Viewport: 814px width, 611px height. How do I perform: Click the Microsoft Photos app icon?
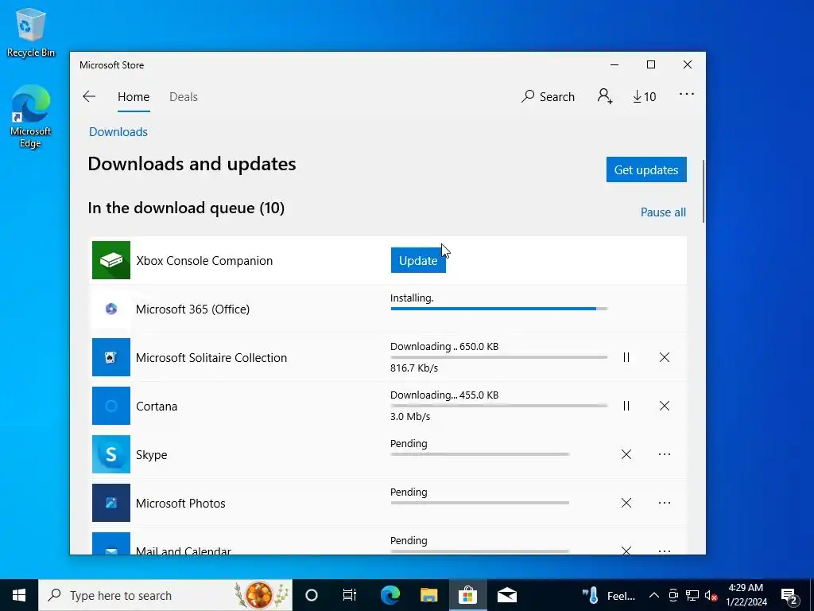[111, 503]
